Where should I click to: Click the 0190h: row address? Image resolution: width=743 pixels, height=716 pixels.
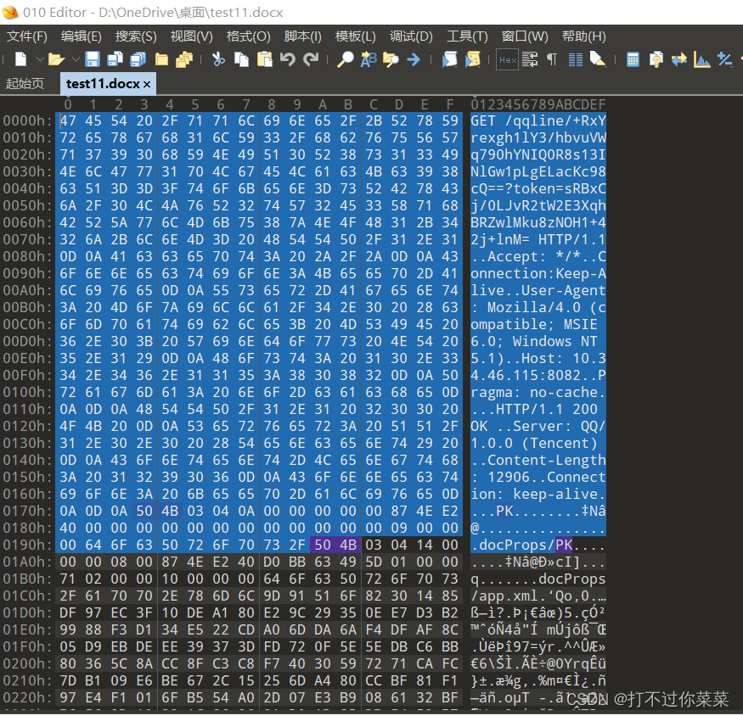pos(27,545)
